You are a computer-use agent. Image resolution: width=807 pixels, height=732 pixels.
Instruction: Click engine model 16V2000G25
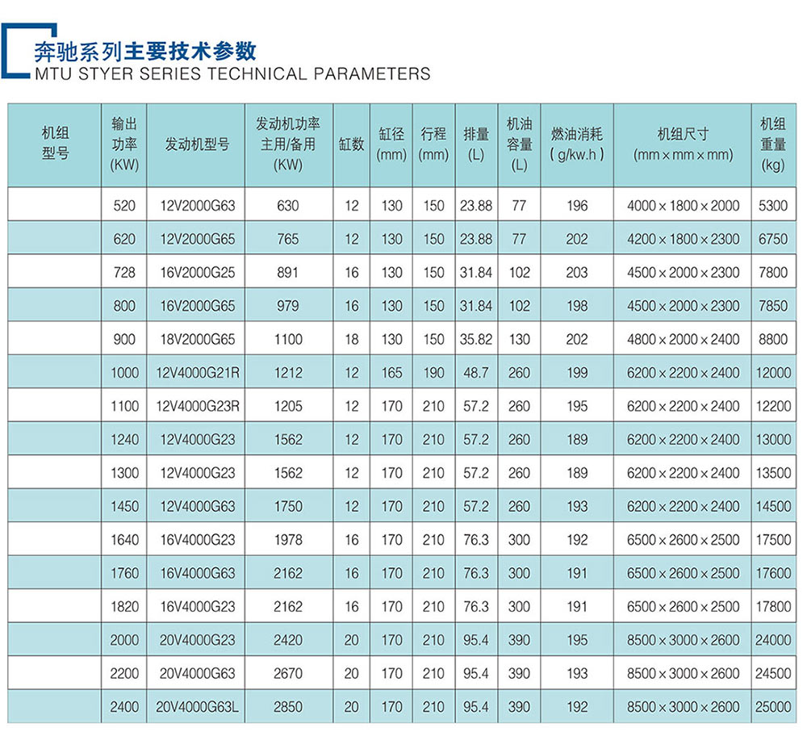pos(198,272)
